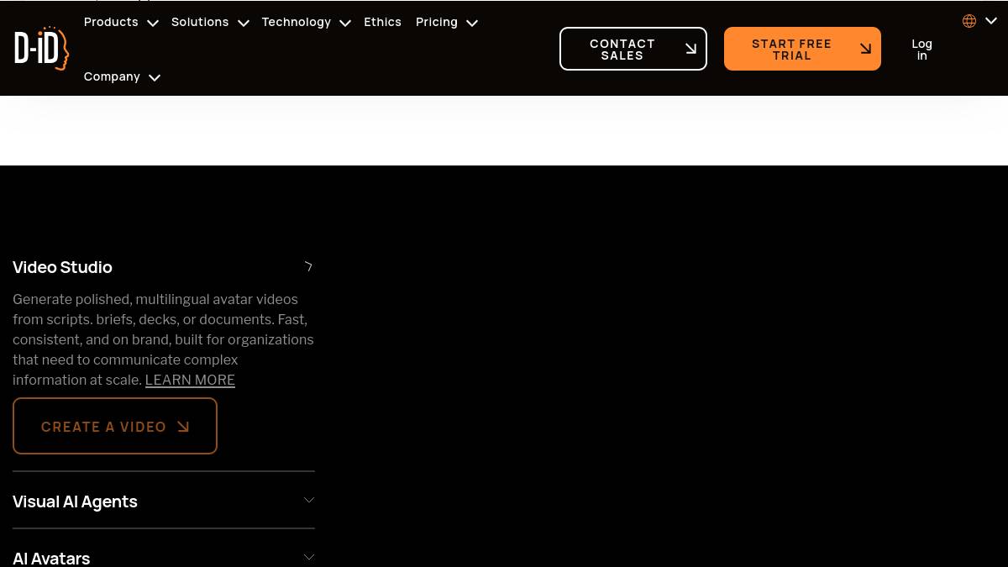Expand the AI Avatars accordion

(x=308, y=557)
